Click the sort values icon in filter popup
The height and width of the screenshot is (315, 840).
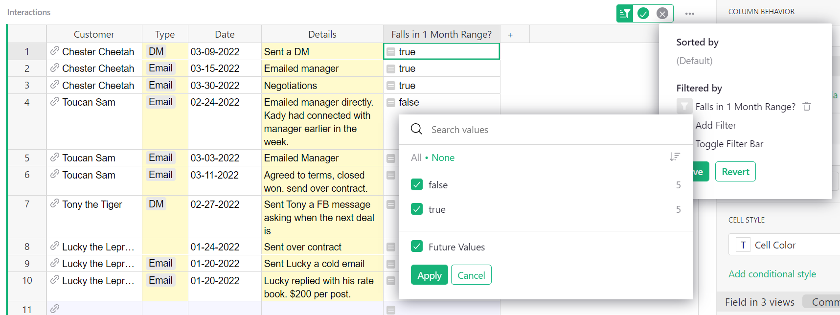click(x=675, y=157)
